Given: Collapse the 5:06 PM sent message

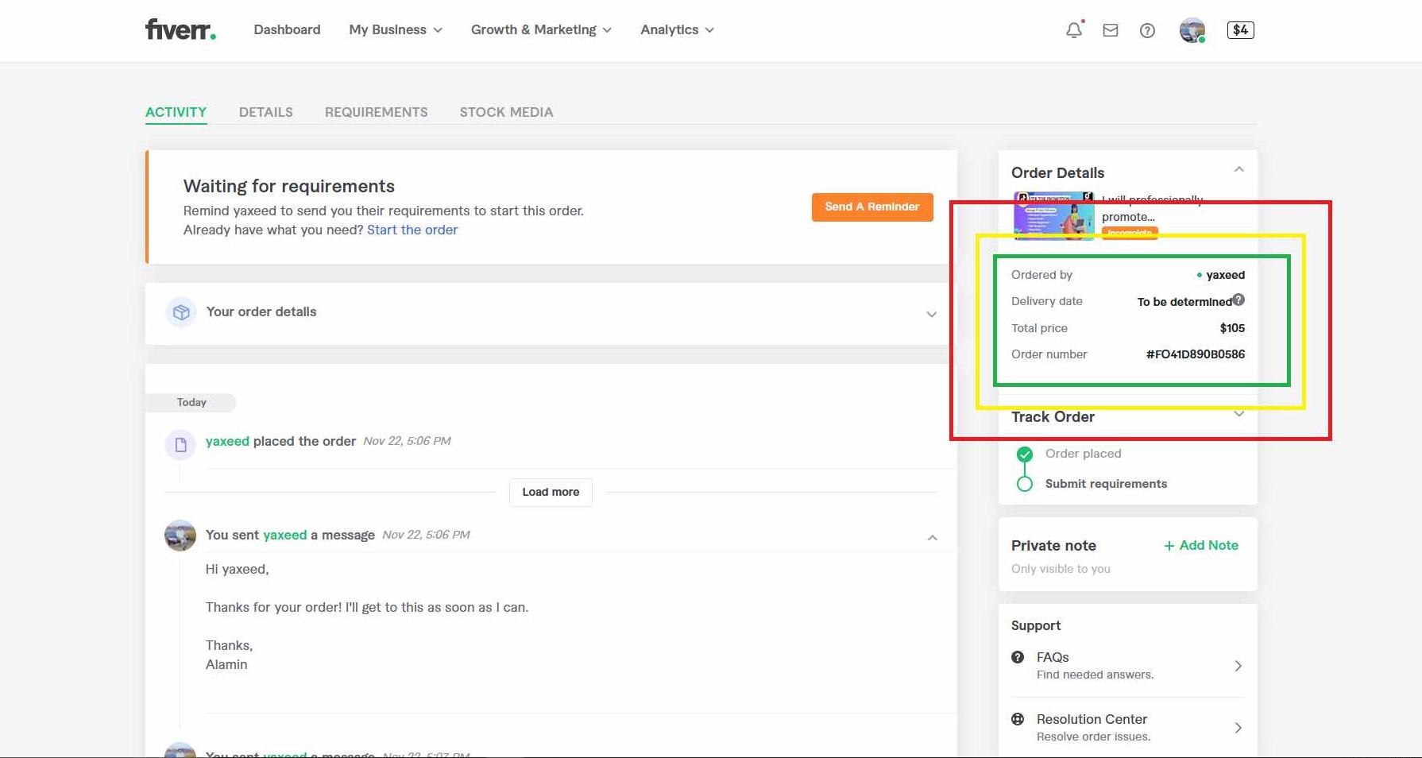Looking at the screenshot, I should (933, 538).
